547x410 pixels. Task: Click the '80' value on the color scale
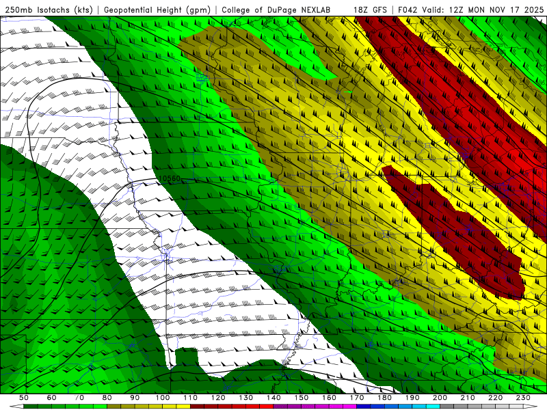(107, 398)
